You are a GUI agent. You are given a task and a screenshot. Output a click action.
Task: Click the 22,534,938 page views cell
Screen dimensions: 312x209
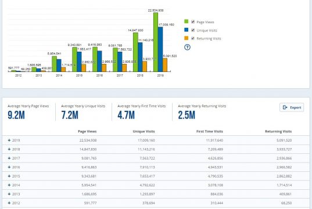click(88, 140)
